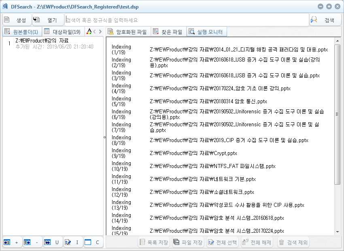Click the remove folder (-) icon button
Viewport: 344px width, 251px height.
pos(33,242)
